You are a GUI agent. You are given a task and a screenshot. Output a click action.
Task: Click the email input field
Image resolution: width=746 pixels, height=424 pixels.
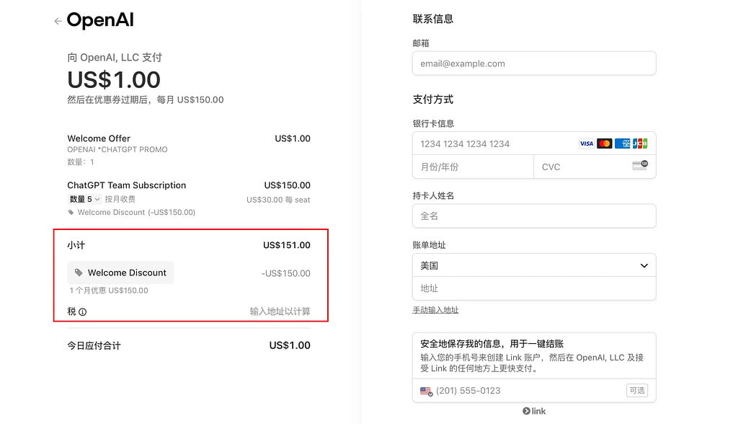(x=533, y=63)
